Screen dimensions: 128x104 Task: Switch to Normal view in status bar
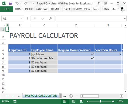click(x=65, y=101)
